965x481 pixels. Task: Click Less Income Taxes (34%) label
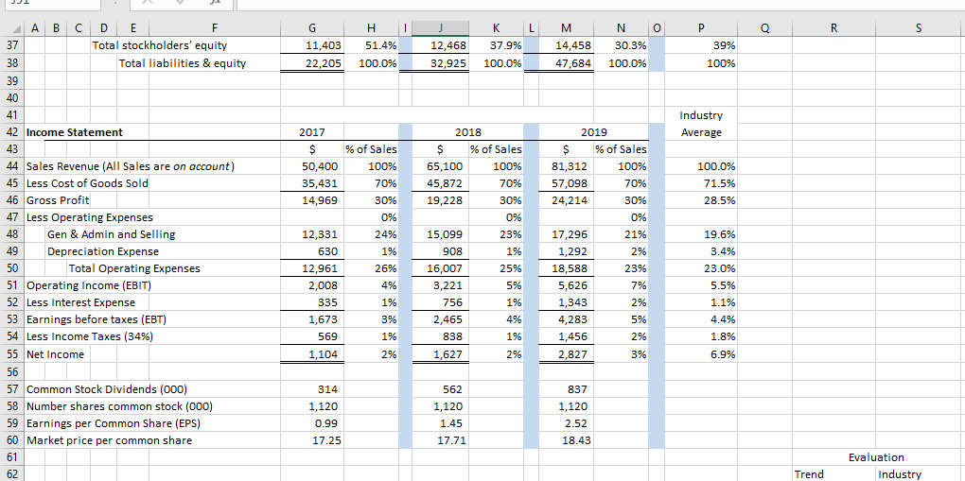pyautogui.click(x=91, y=336)
